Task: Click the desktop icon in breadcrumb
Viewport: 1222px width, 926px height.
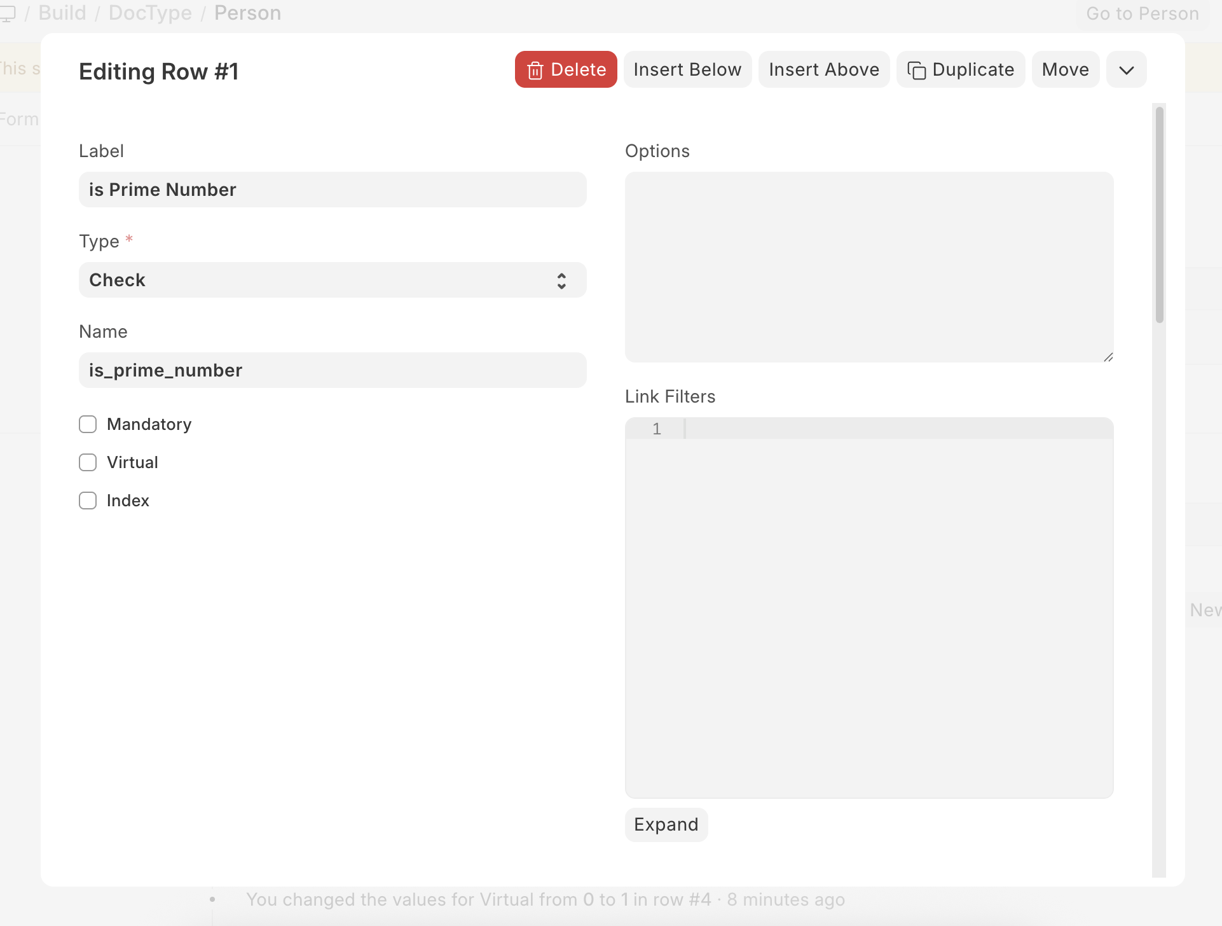Action: click(x=8, y=13)
